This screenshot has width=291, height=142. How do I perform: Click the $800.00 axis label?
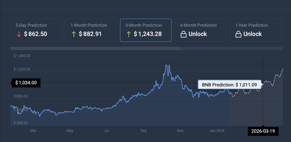(x=20, y=96)
